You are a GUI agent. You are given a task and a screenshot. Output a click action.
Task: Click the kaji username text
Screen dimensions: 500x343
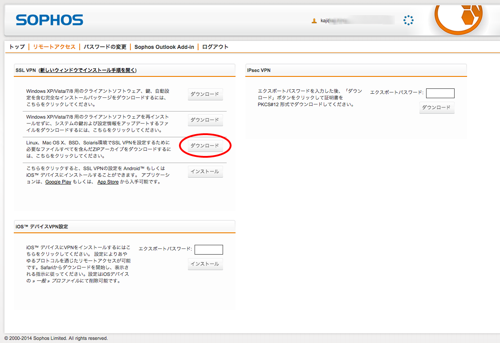pos(325,21)
